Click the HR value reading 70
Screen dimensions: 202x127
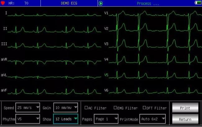26,3
